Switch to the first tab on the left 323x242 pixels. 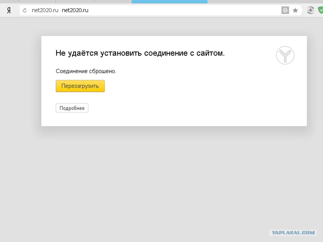(x=28, y=2)
